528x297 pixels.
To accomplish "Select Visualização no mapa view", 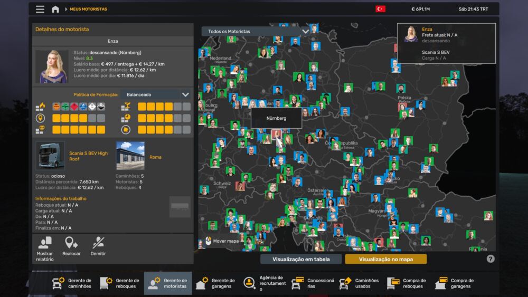I will click(x=385, y=259).
